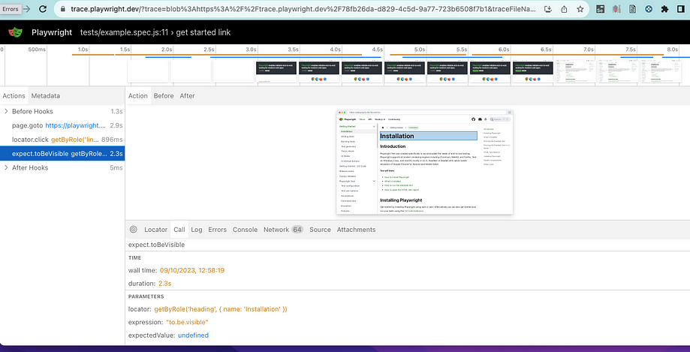Click the blank thumbnail below the 1.5s mark
The height and width of the screenshot is (352, 690).
tap(148, 71)
